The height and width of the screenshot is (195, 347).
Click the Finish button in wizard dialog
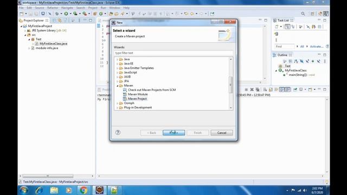click(197, 133)
